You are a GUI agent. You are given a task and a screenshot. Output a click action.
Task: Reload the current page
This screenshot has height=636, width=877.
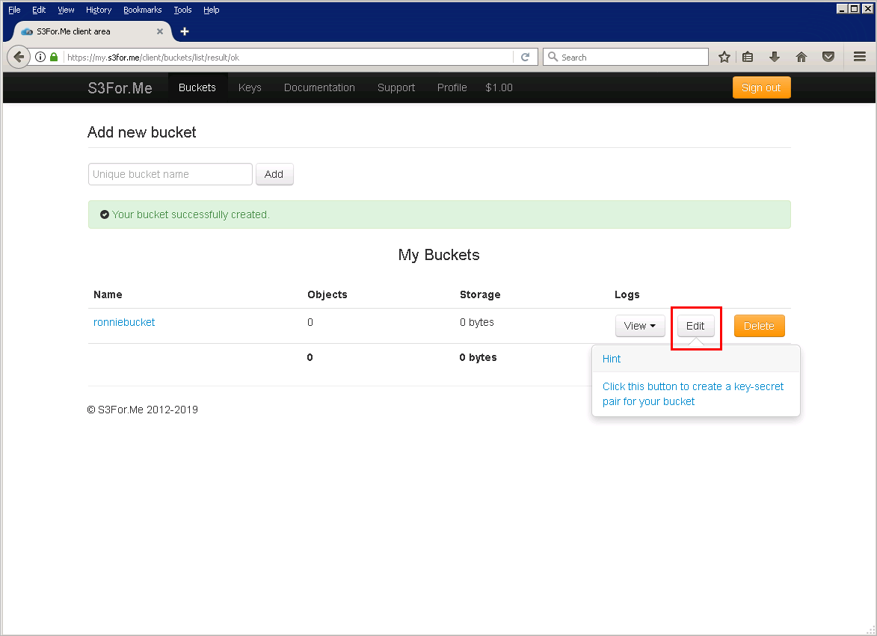[525, 57]
